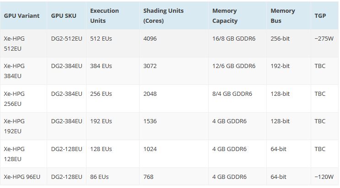Click the GPU Variant column header
Screen dimensions: 340x188
tap(22, 16)
